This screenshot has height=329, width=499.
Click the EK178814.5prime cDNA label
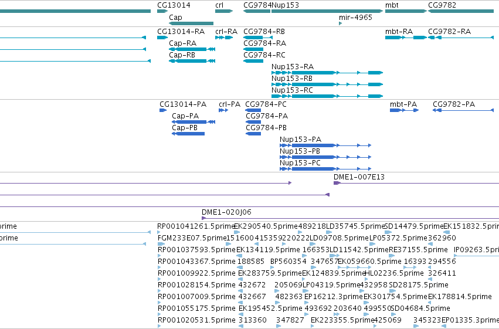tap(460, 297)
